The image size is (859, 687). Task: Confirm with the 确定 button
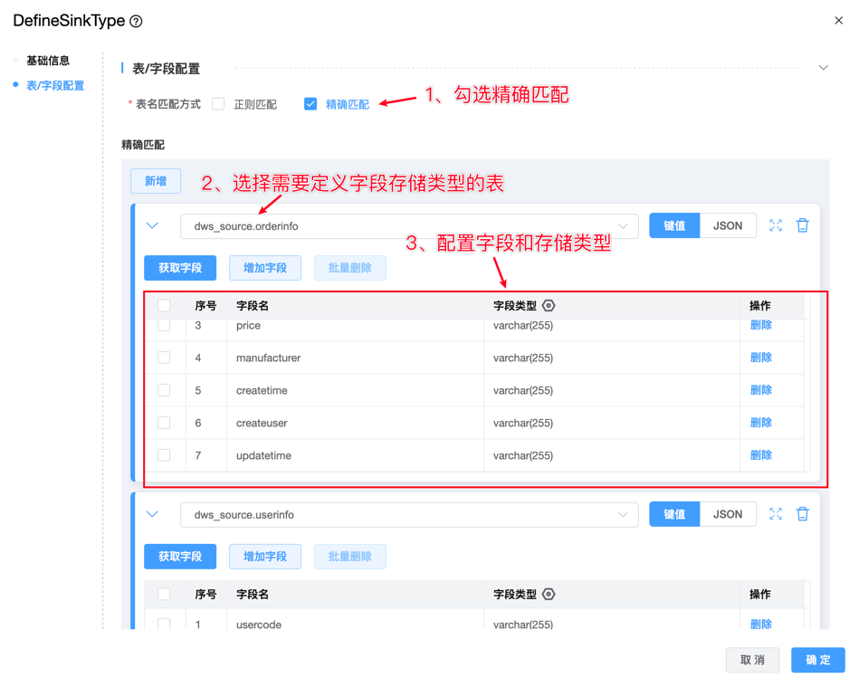point(817,660)
